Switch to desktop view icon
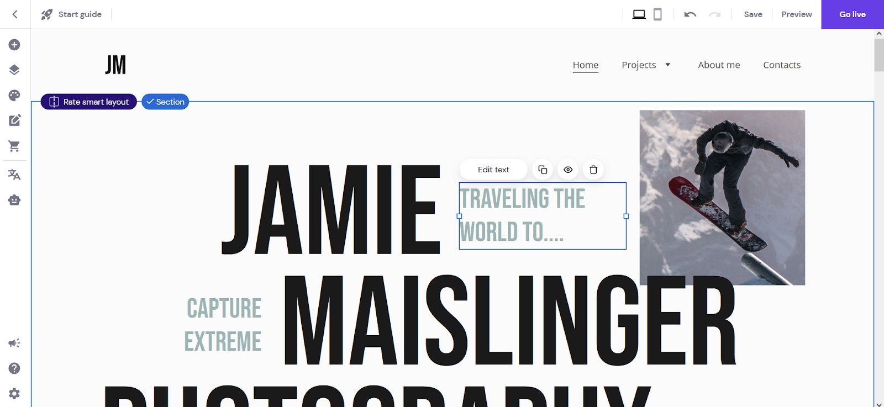 pos(639,14)
